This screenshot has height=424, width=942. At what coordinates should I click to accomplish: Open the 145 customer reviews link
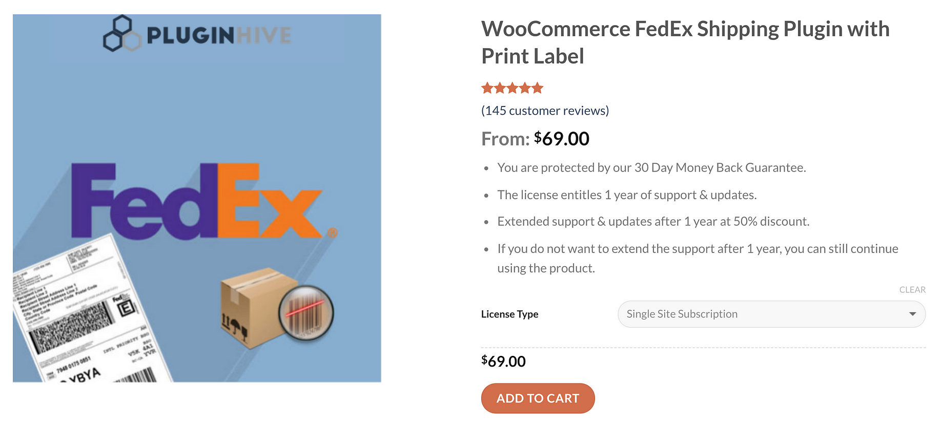[x=545, y=111]
